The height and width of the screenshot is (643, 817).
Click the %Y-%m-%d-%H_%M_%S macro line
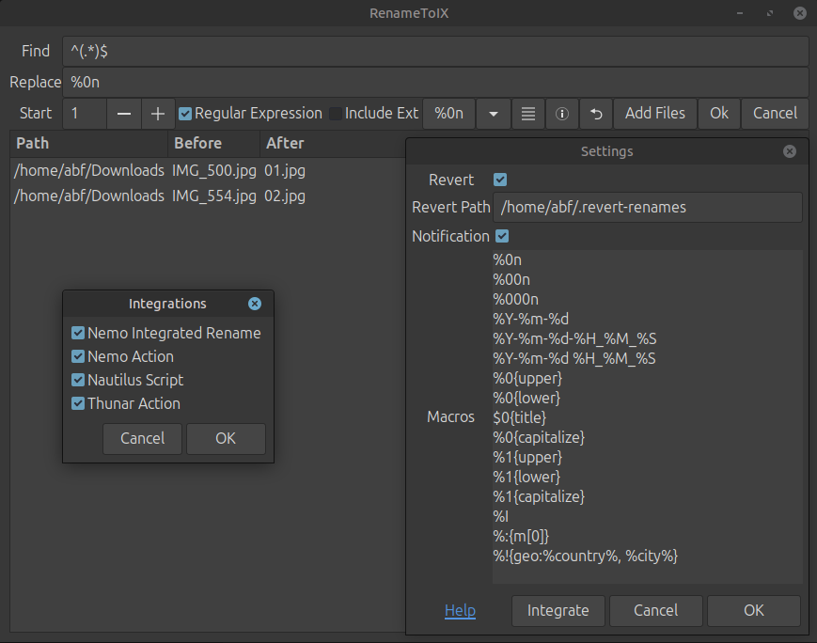click(574, 338)
